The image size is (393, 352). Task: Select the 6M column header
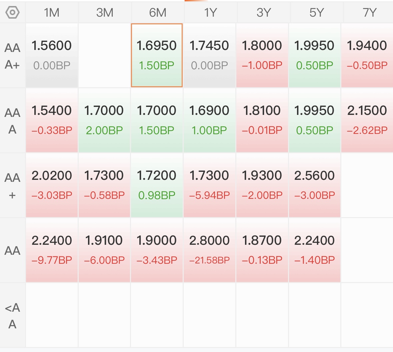coord(157,13)
